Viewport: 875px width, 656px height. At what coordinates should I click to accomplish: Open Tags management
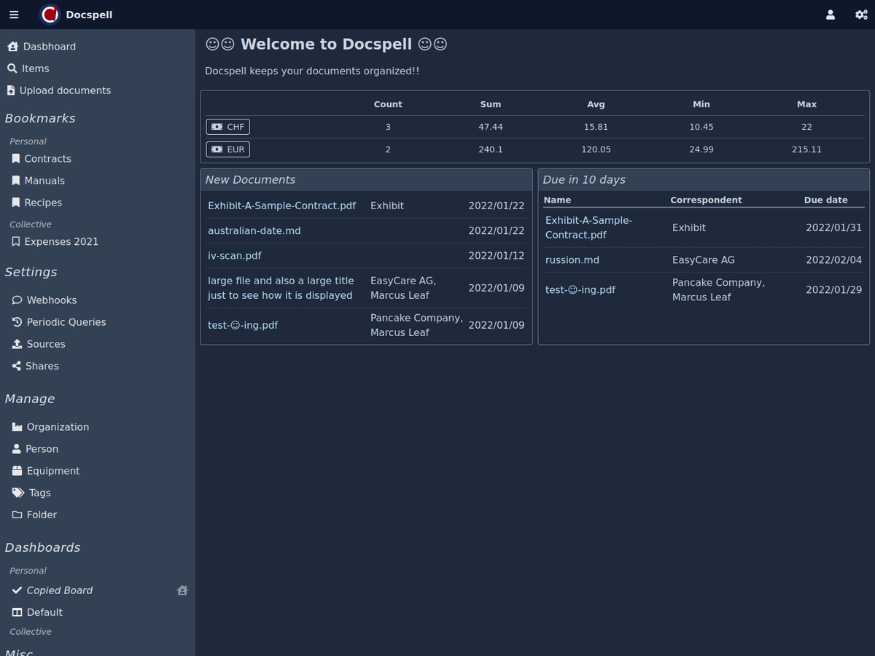(39, 493)
